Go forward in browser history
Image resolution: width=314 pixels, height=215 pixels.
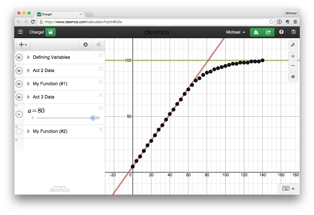[26, 22]
